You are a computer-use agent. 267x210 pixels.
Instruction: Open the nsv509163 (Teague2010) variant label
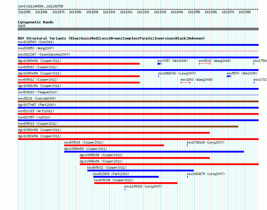tap(38, 92)
